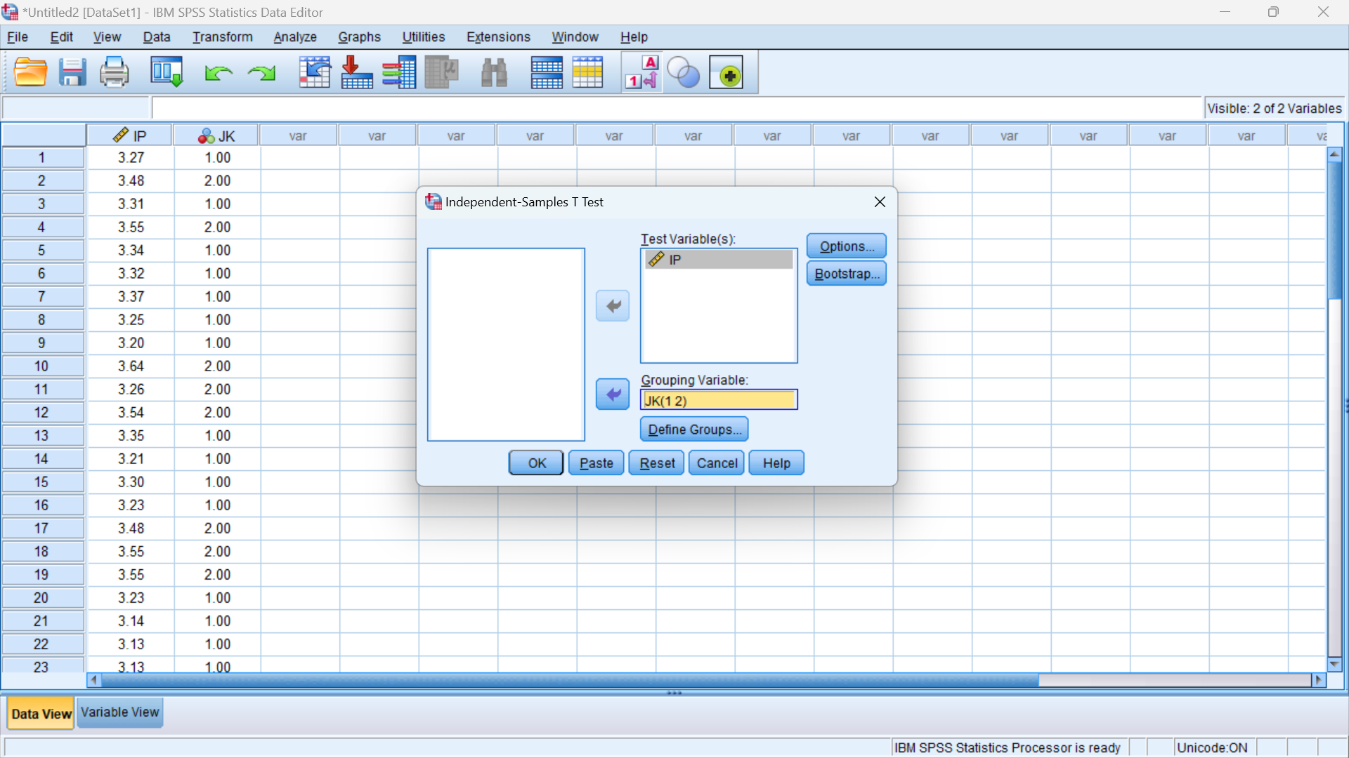This screenshot has width=1349, height=758.
Task: Open the Help menu
Action: (634, 37)
